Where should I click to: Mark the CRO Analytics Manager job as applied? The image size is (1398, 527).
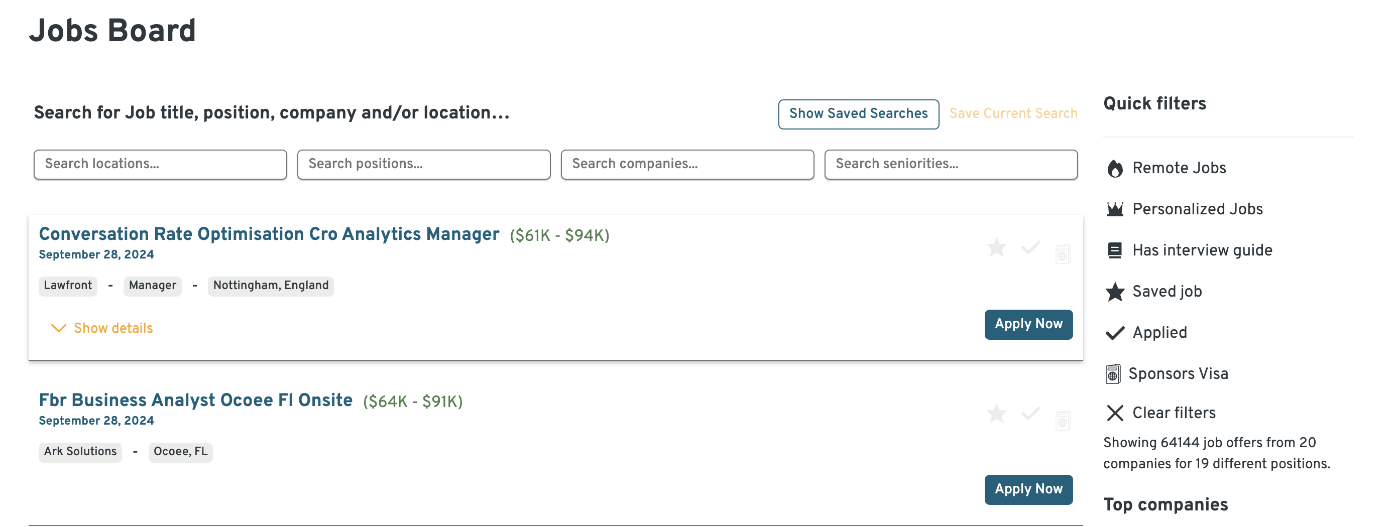[x=1029, y=248]
